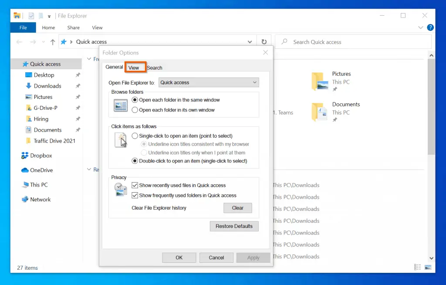Open the Open File Explorer to dropdown

coord(254,82)
